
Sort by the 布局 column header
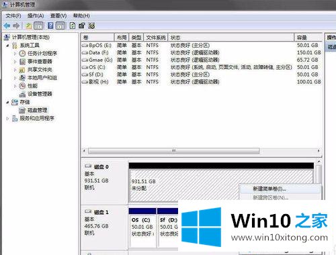(x=122, y=38)
